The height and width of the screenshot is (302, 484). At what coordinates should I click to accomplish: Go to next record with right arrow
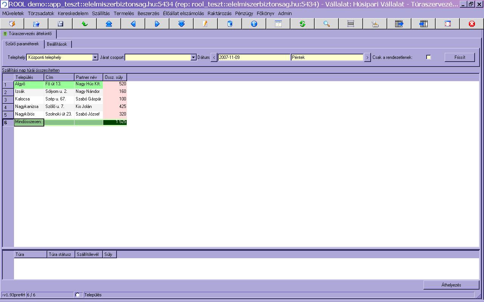pos(157,24)
